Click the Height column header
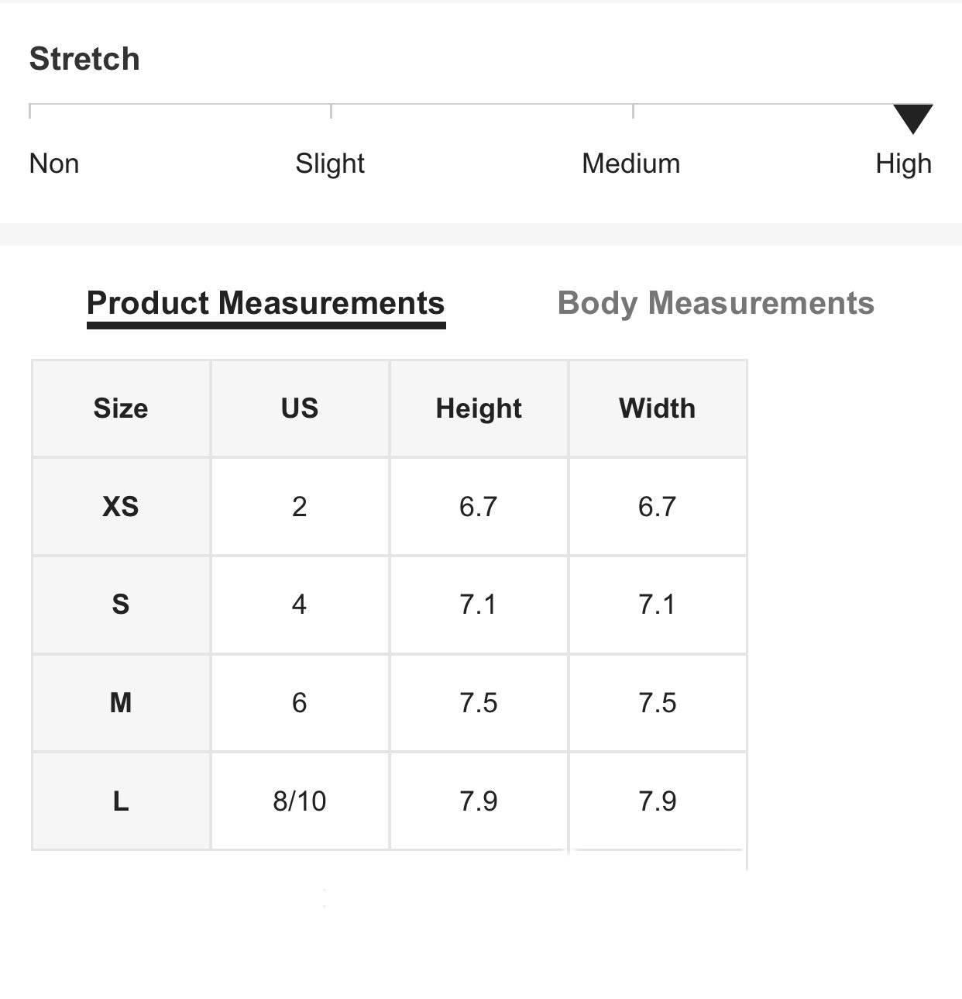 pyautogui.click(x=479, y=408)
